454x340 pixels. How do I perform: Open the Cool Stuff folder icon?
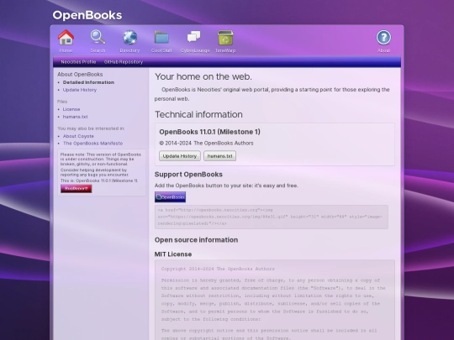[161, 37]
